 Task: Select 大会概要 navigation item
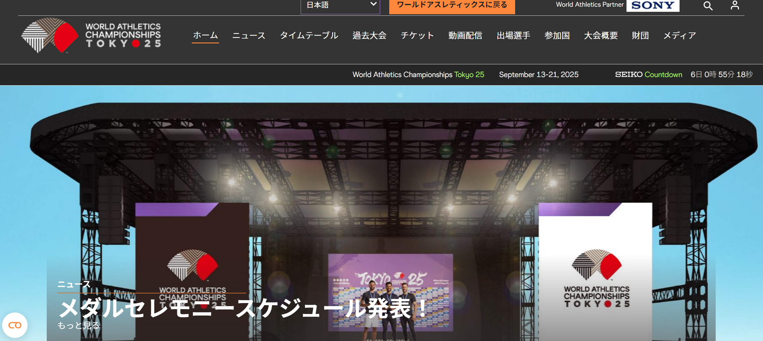[601, 35]
